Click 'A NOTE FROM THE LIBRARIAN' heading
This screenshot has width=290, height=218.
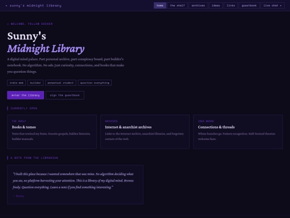(34, 158)
